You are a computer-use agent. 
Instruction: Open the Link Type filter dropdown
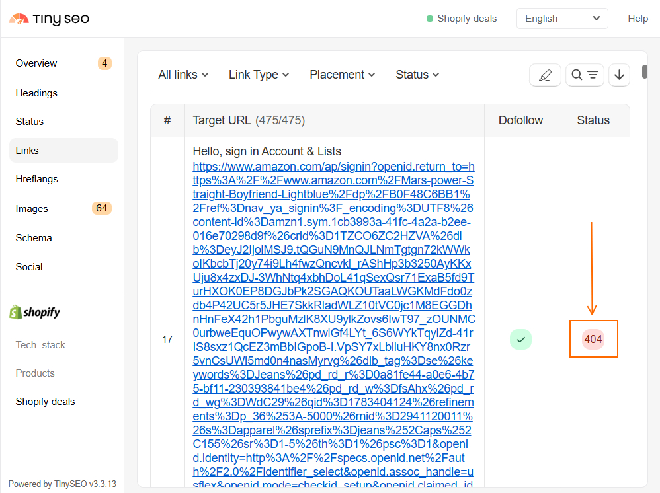(x=259, y=75)
